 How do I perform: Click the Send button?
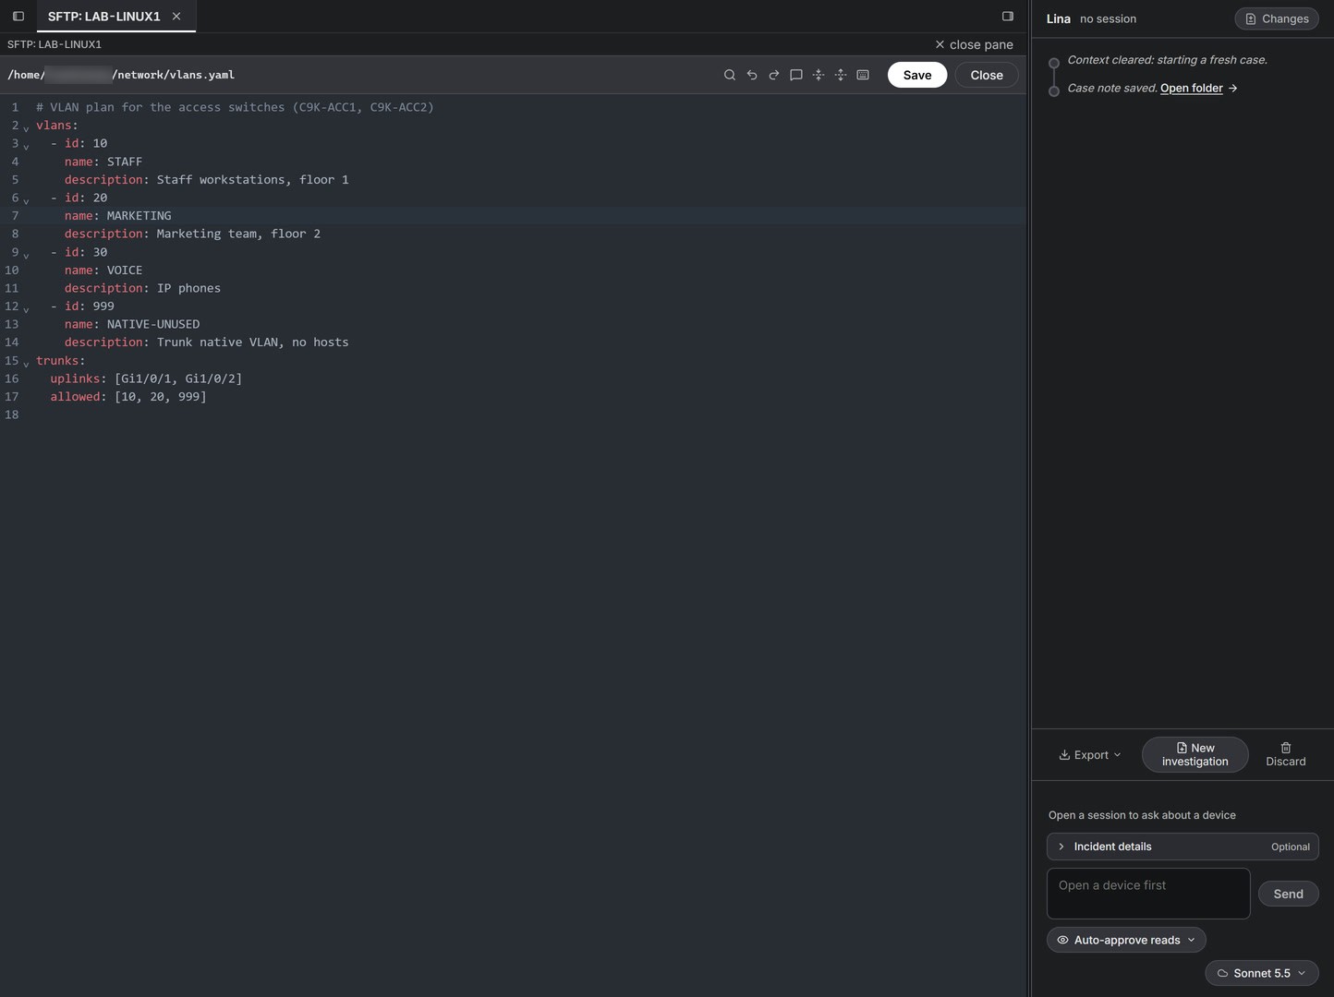pyautogui.click(x=1289, y=894)
